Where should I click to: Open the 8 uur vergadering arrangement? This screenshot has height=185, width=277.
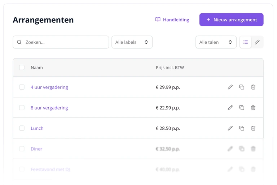pyautogui.click(x=49, y=108)
